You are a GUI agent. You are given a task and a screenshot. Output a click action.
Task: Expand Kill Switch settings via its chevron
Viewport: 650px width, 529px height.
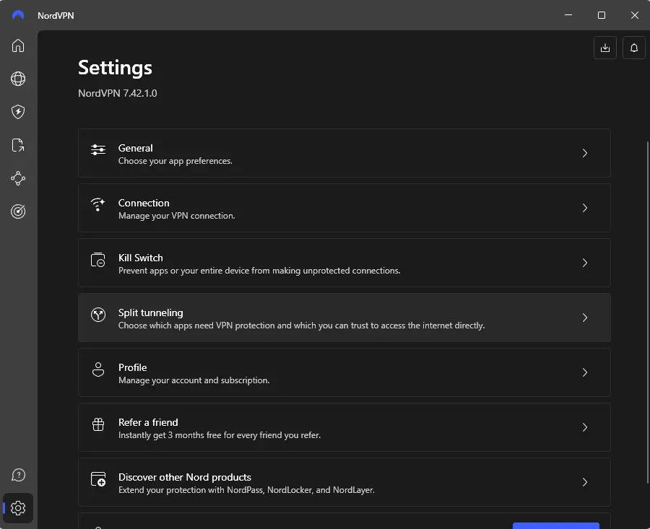584,263
